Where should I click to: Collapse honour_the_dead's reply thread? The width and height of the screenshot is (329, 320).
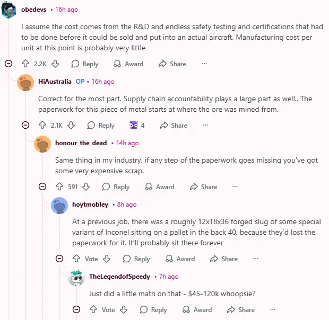click(x=42, y=187)
